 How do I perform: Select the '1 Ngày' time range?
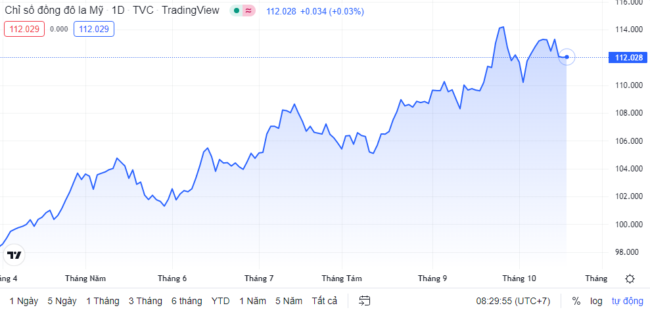[24, 301]
